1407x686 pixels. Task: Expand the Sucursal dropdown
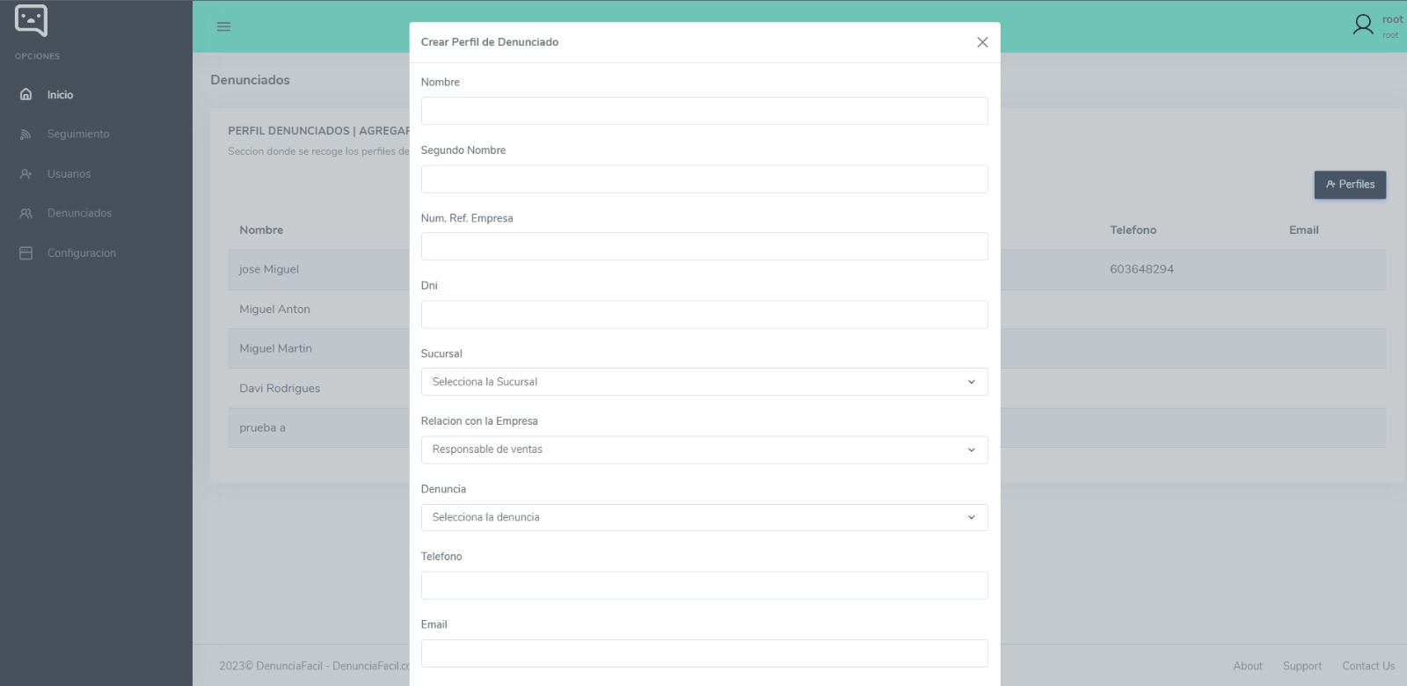click(x=703, y=382)
